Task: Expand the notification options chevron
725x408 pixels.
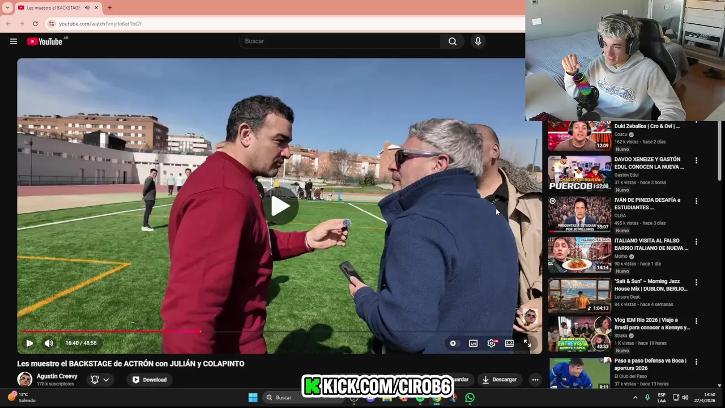Action: pos(106,380)
